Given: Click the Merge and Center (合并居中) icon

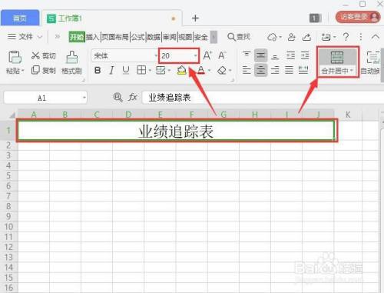Looking at the screenshot, I should (337, 58).
